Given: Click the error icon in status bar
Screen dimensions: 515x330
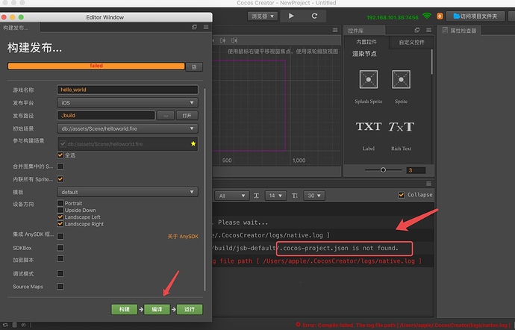Looking at the screenshot, I should [298, 325].
